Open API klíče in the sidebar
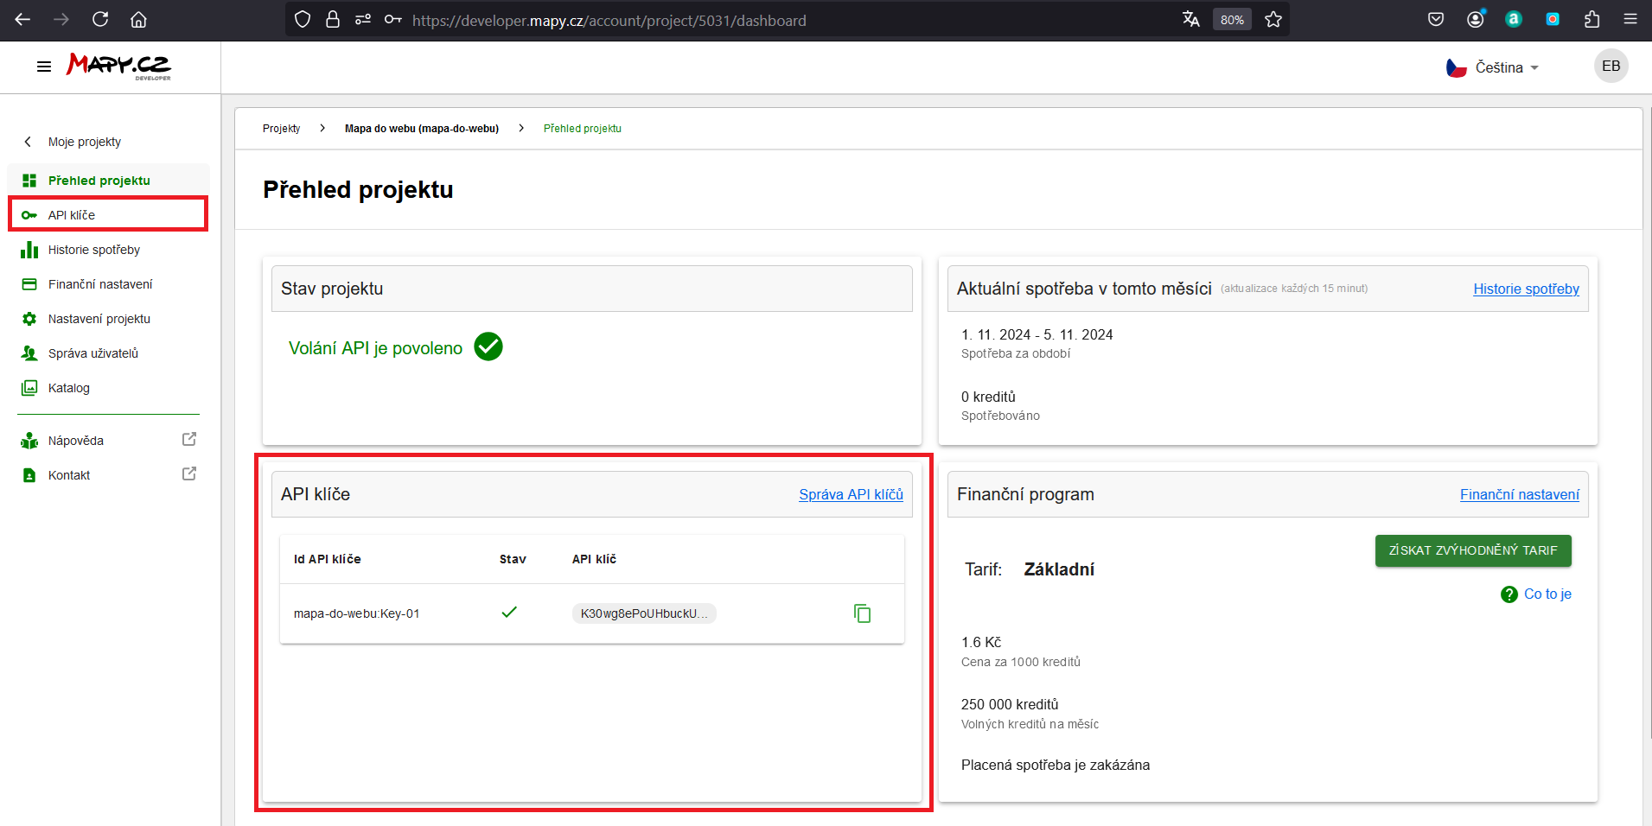This screenshot has width=1652, height=826. (x=72, y=215)
